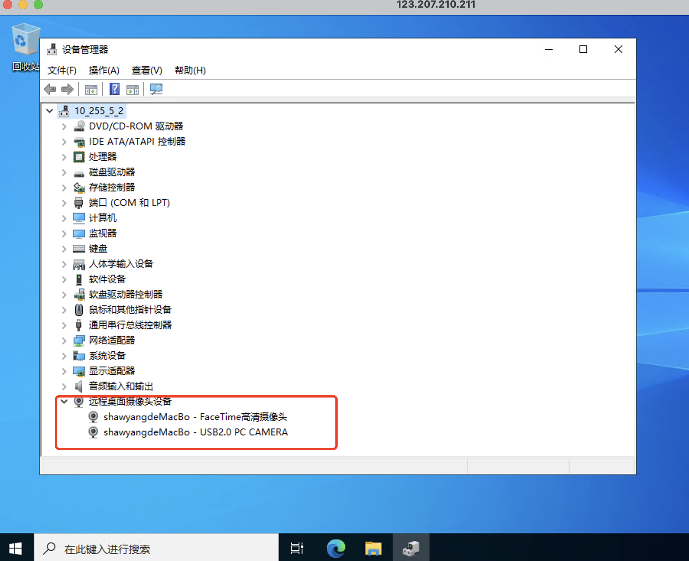This screenshot has width=689, height=561.
Task: Open the 查看(V) menu
Action: pyautogui.click(x=147, y=70)
